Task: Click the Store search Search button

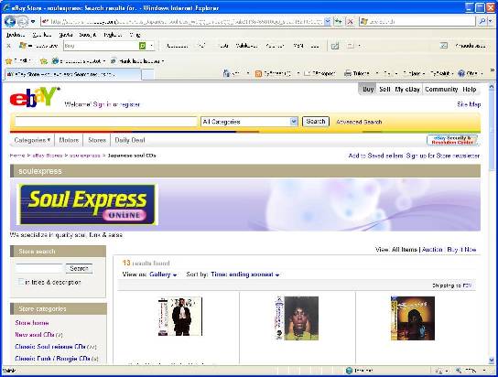Action: click(79, 268)
